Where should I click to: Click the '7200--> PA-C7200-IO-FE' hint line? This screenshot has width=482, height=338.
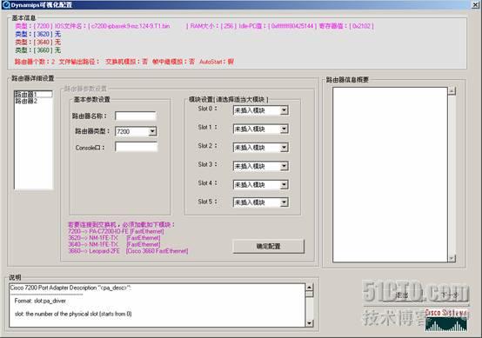pos(116,231)
